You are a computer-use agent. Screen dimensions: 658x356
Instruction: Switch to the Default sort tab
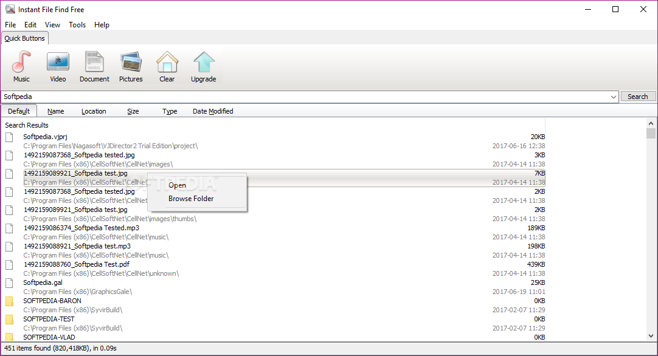coord(19,111)
